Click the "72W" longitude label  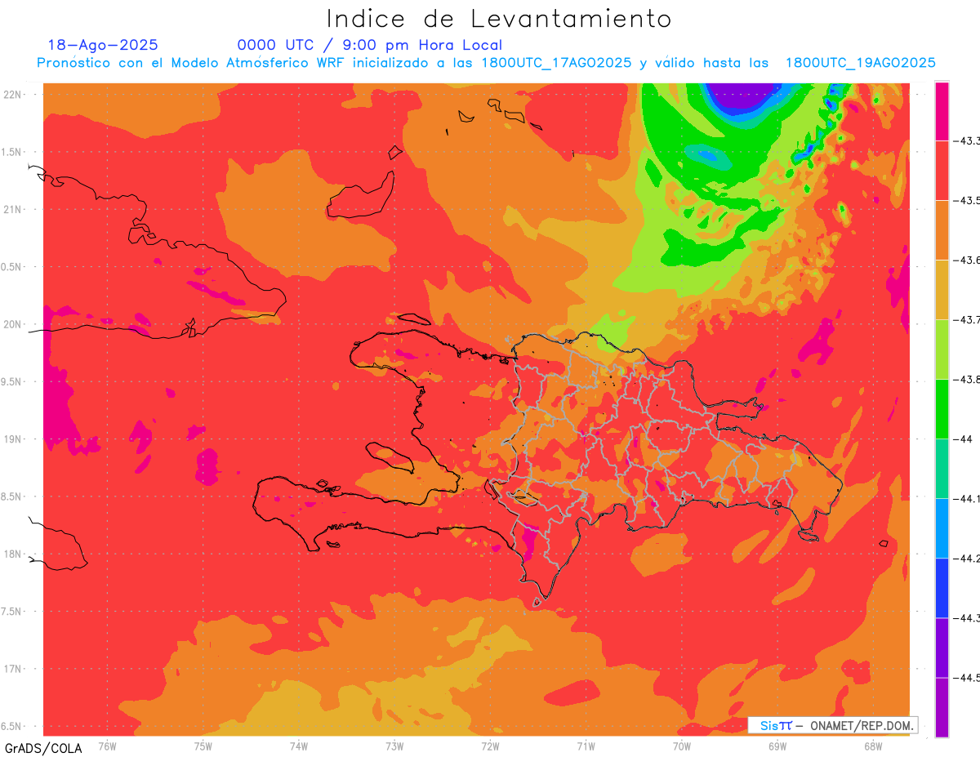point(490,746)
